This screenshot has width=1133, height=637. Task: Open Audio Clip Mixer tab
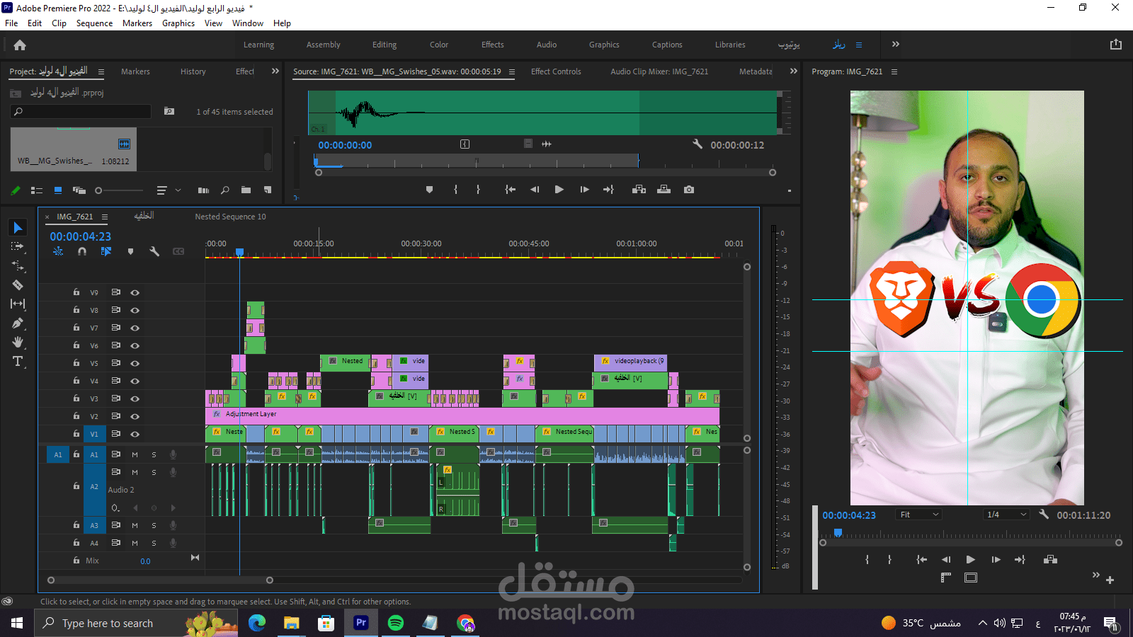[x=659, y=71]
